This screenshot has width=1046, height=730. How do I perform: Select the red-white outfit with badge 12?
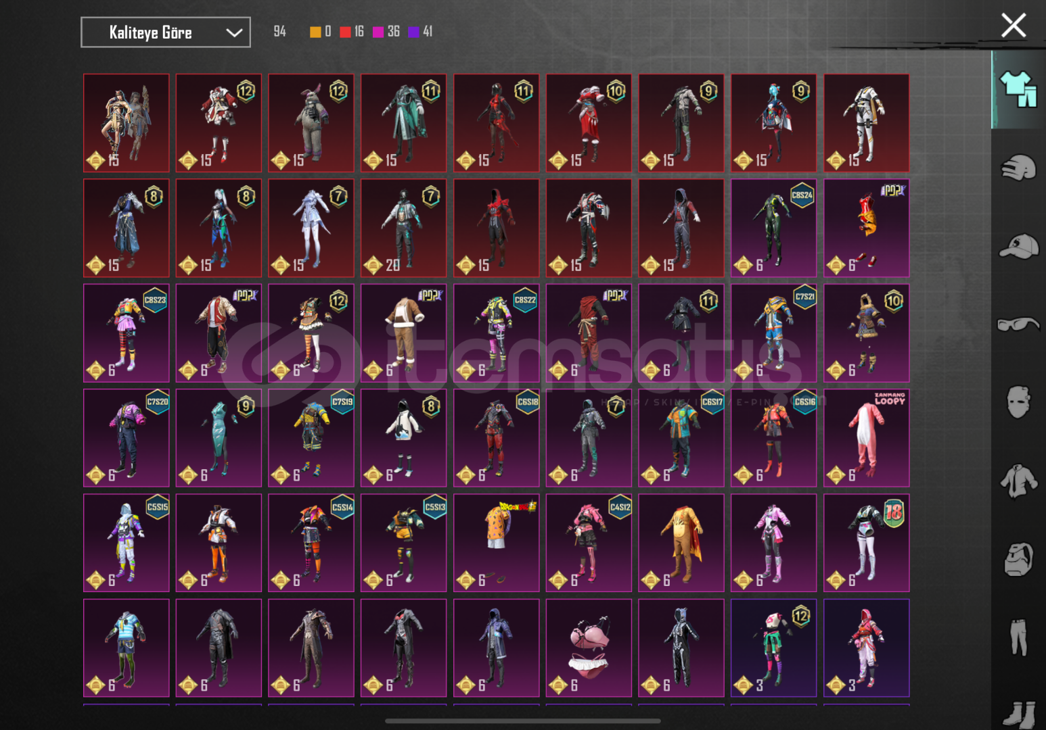coord(219,123)
